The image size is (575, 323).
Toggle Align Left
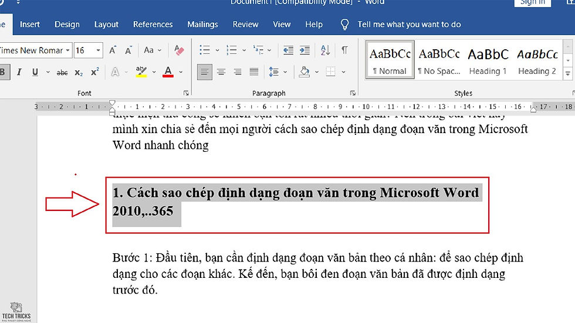(x=205, y=72)
